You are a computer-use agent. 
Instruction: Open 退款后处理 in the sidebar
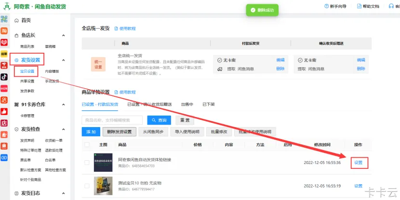point(54,150)
